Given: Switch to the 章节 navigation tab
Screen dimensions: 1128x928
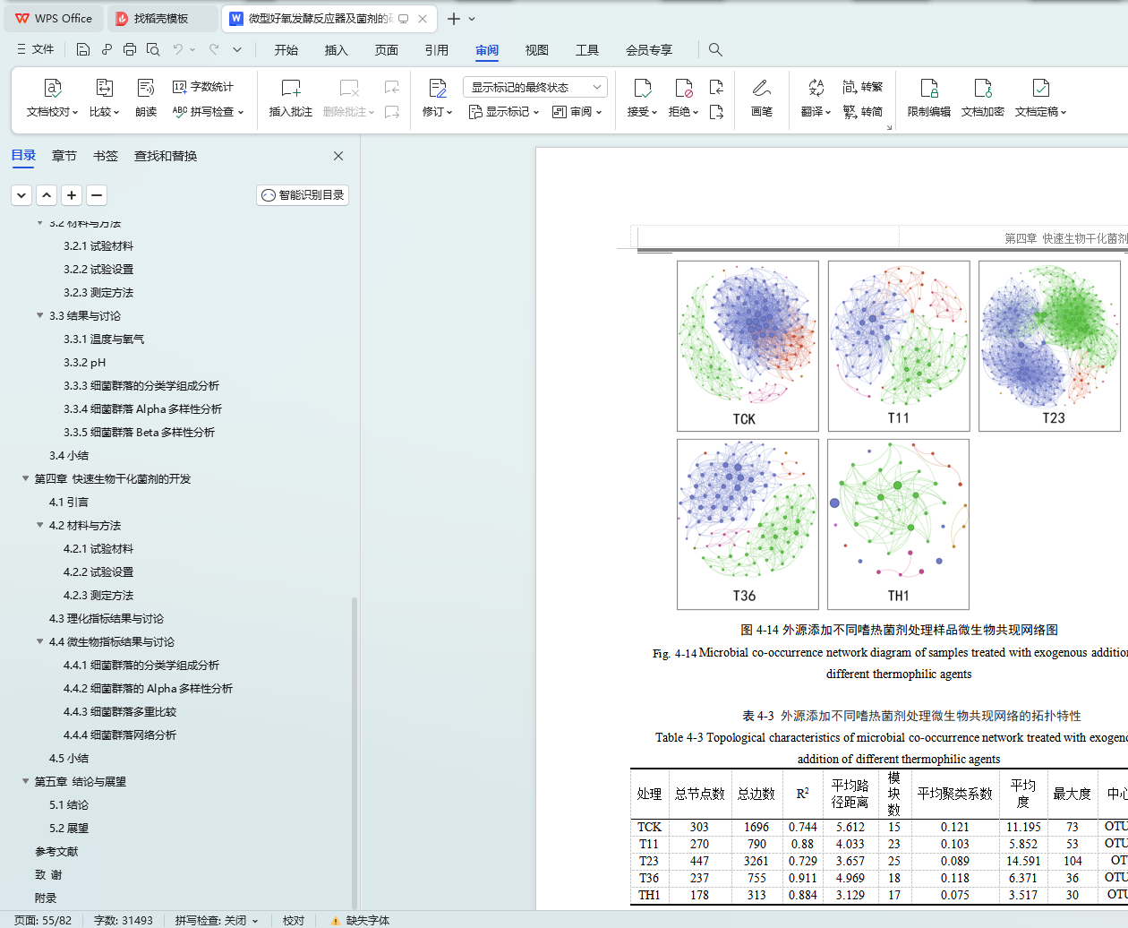Looking at the screenshot, I should (x=64, y=156).
